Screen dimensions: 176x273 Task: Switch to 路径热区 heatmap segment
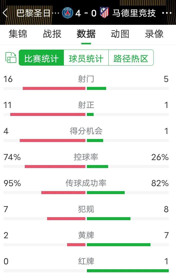point(131,58)
